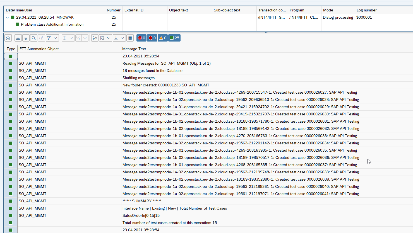Select the Problem class Additional Information row
This screenshot has width=413, height=233.
tap(52, 24)
